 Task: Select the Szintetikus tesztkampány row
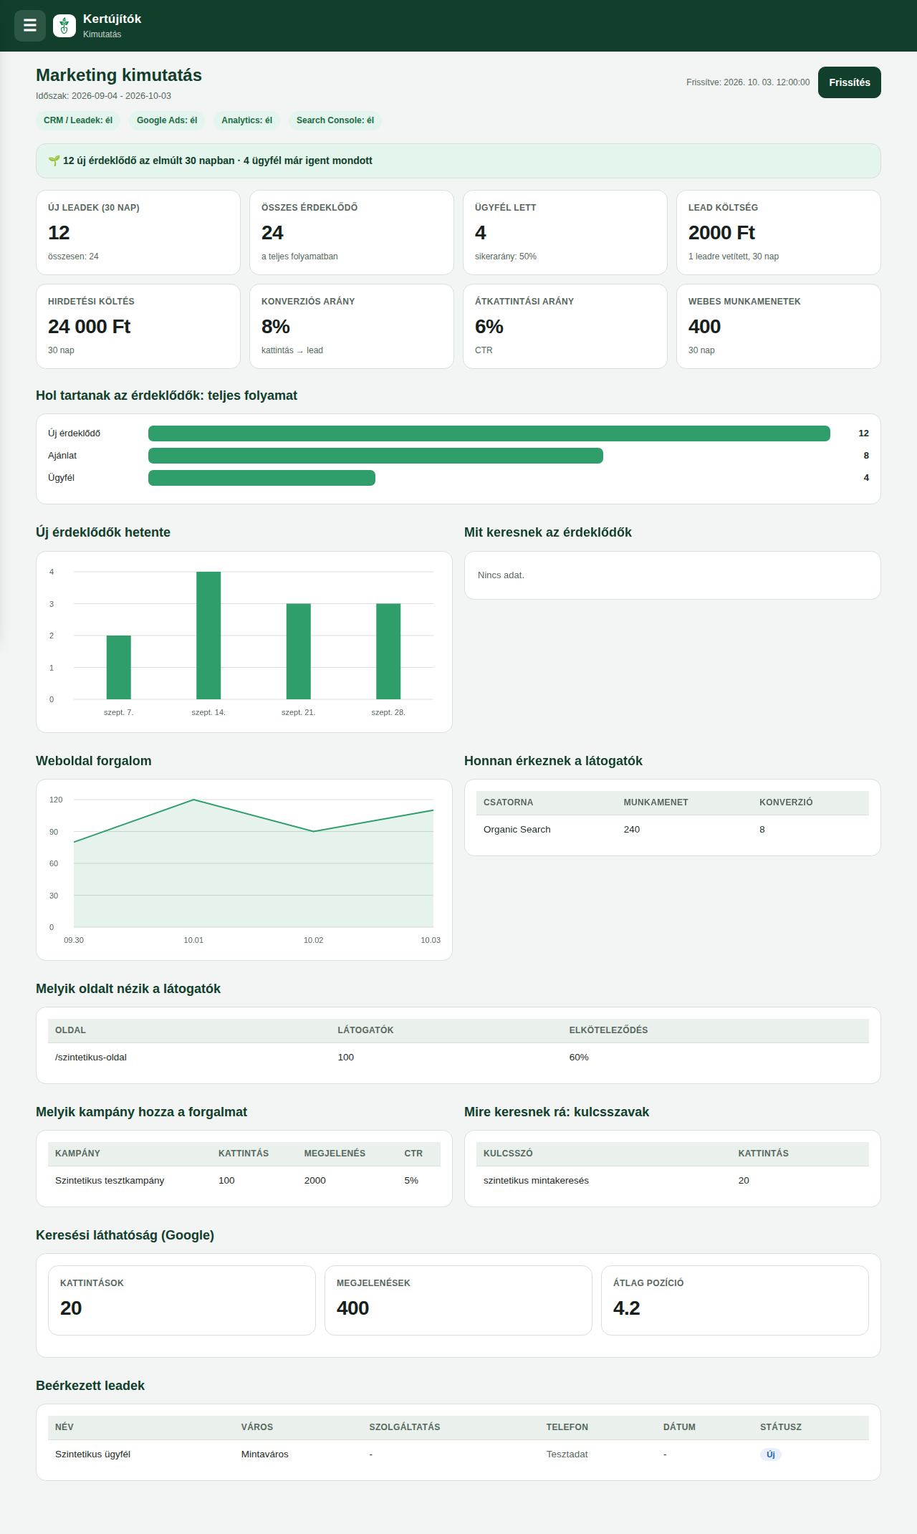coord(244,1181)
